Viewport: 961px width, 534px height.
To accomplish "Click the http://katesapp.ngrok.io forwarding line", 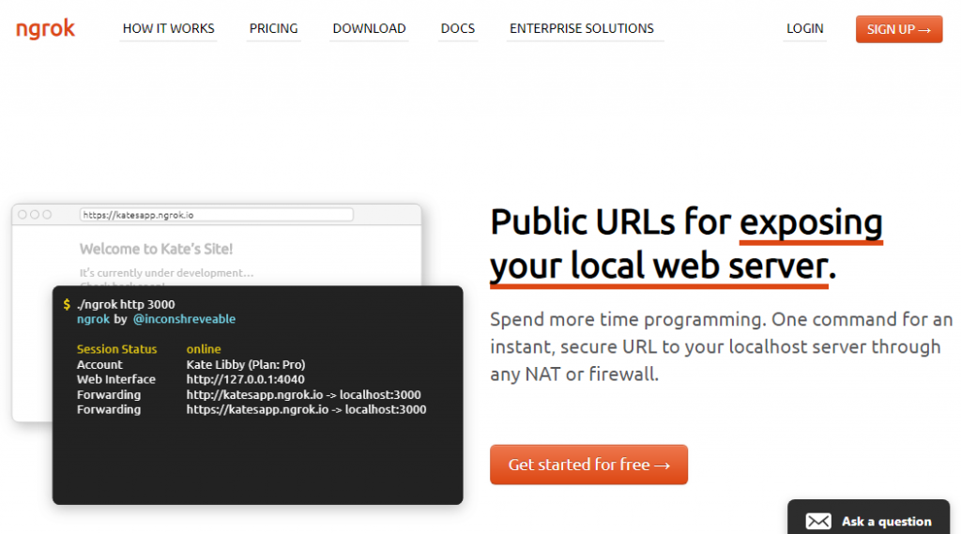I will (x=303, y=395).
